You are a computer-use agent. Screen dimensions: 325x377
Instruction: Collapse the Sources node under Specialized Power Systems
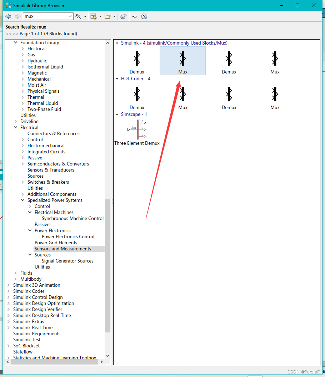pos(30,255)
